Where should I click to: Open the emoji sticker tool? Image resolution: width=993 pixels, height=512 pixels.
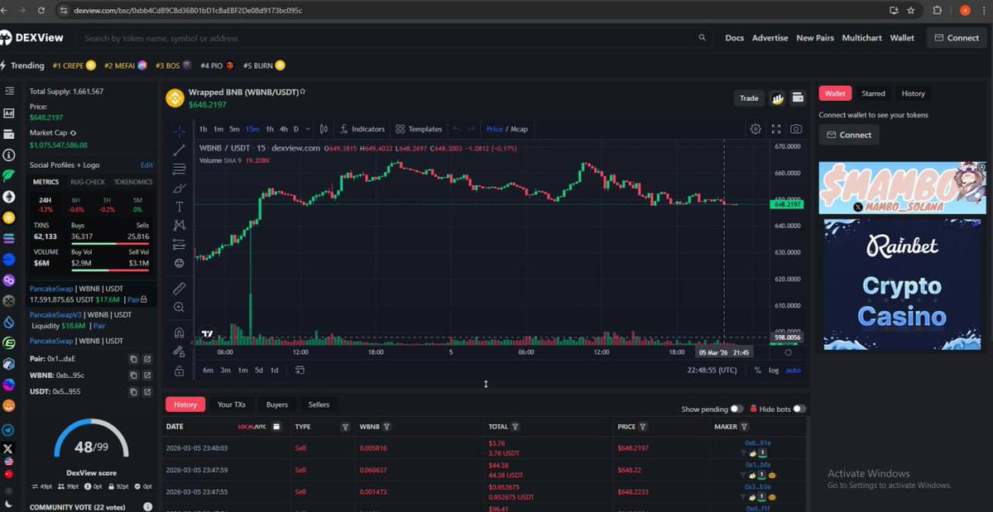[x=179, y=263]
